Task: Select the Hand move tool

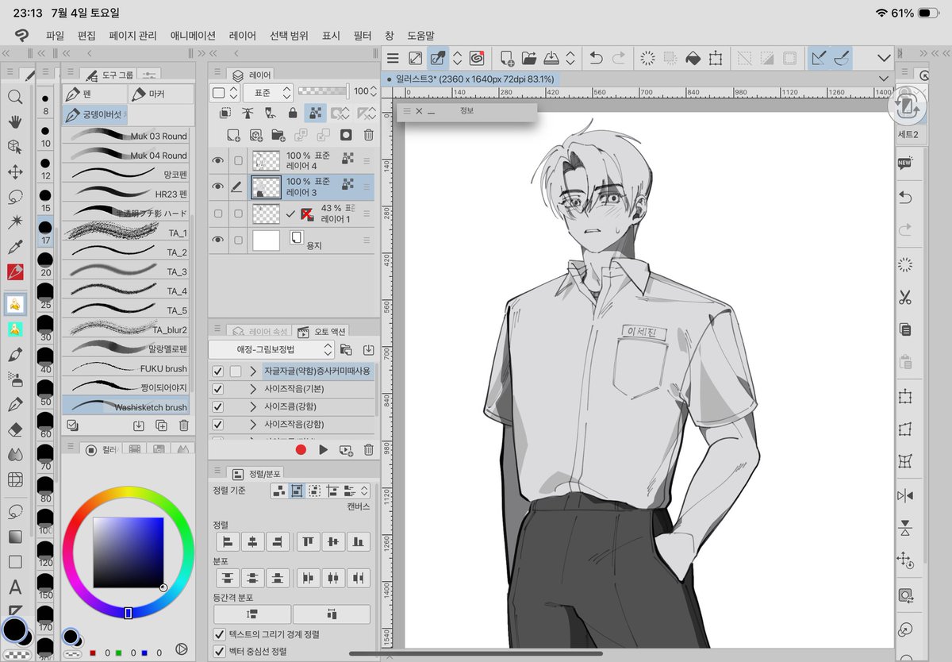Action: click(x=14, y=121)
